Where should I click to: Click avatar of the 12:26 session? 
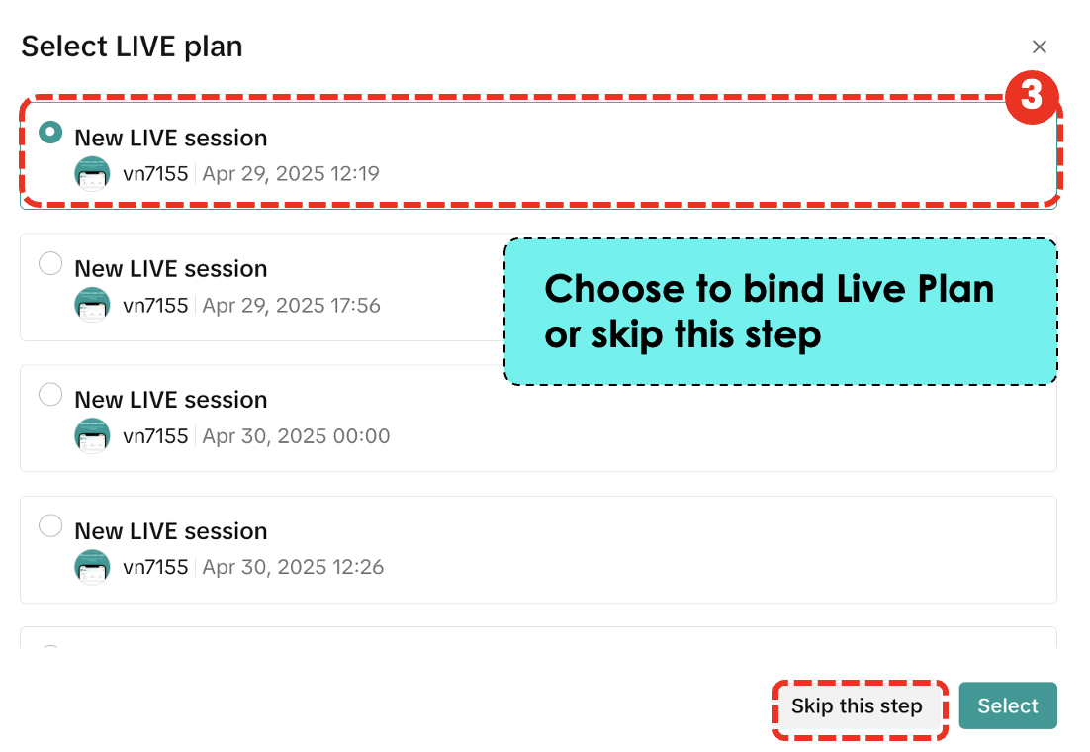tap(92, 567)
